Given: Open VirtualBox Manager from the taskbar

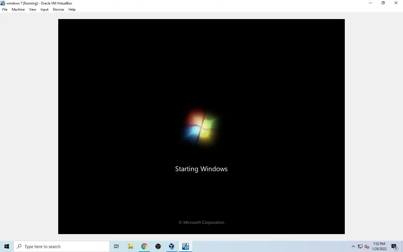Looking at the screenshot, I should [172, 246].
